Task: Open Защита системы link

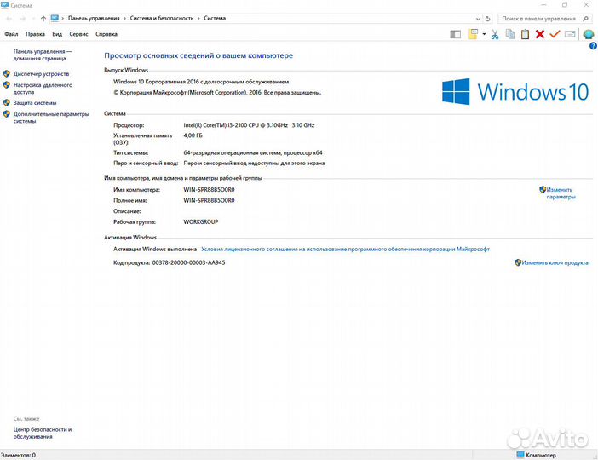Action: click(35, 102)
